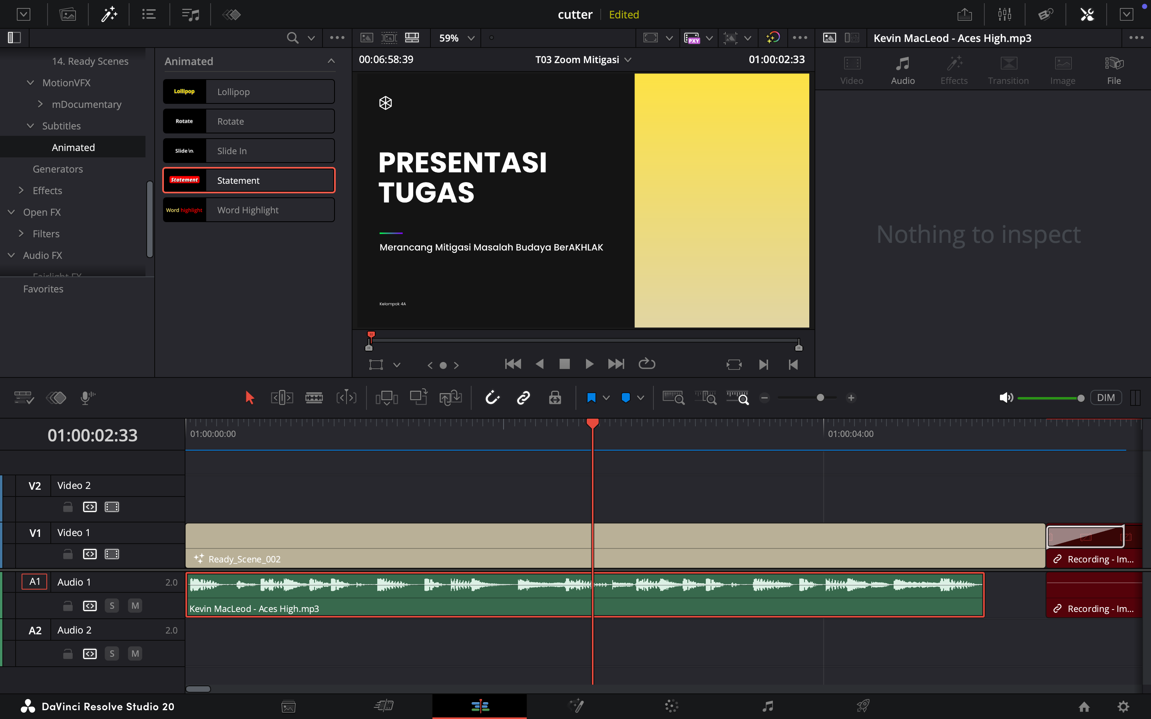Screen dimensions: 1151x719
Task: Click the Effects magic wand icon
Action: click(109, 14)
